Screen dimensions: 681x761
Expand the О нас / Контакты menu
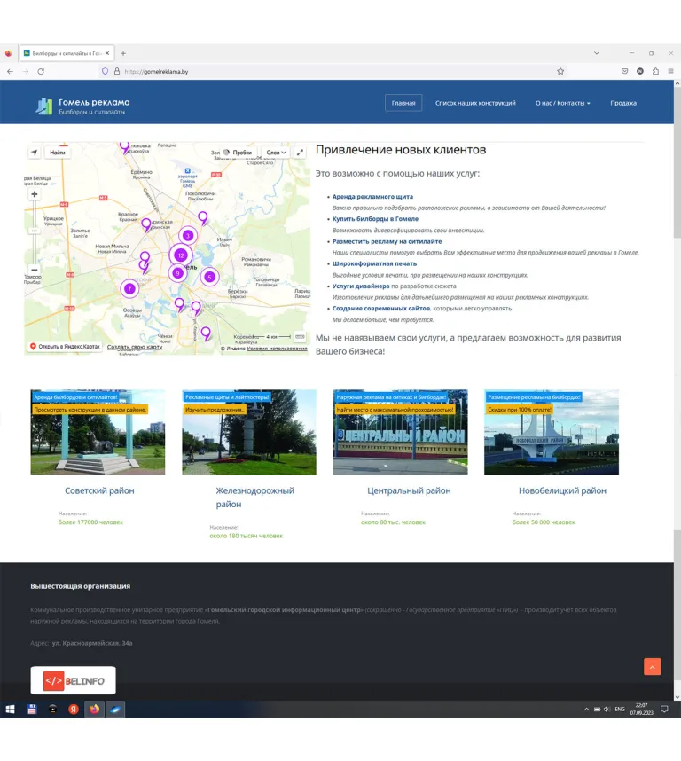[x=562, y=103]
